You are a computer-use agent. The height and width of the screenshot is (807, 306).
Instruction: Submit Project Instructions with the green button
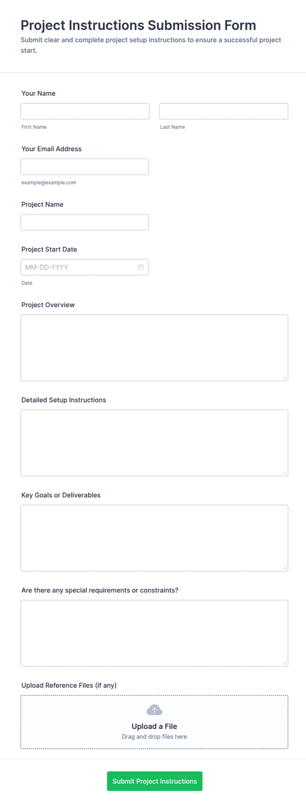click(155, 781)
